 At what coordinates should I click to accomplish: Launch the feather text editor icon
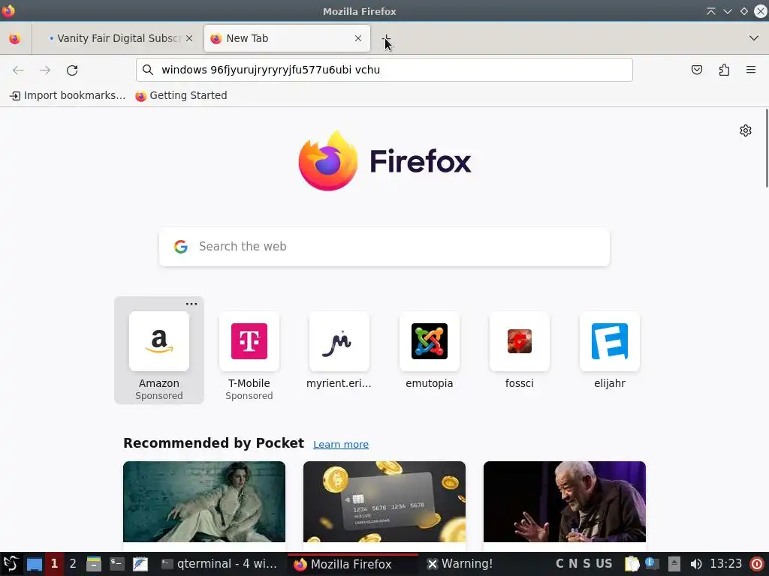click(140, 564)
